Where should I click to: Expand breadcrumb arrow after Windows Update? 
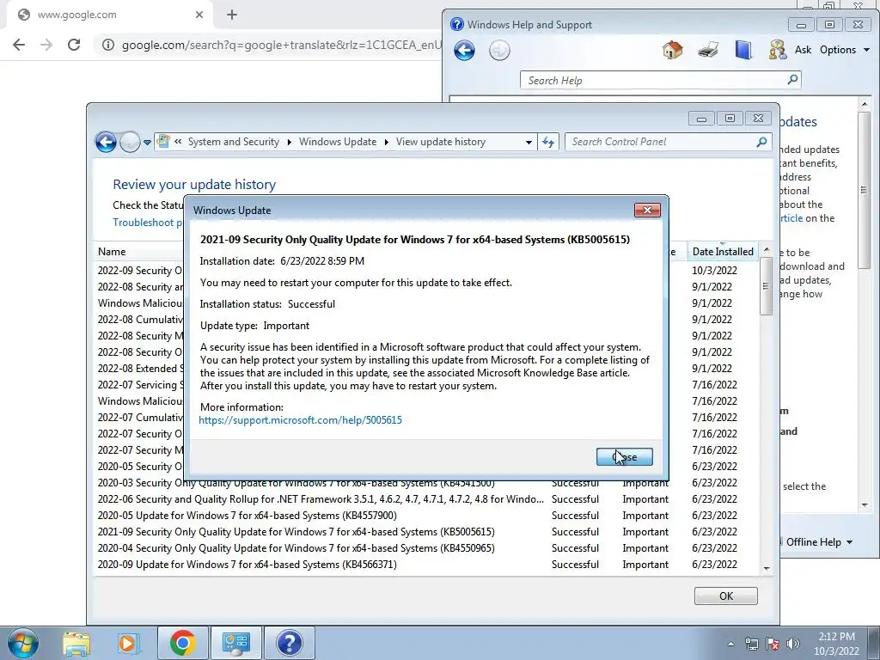(x=386, y=142)
